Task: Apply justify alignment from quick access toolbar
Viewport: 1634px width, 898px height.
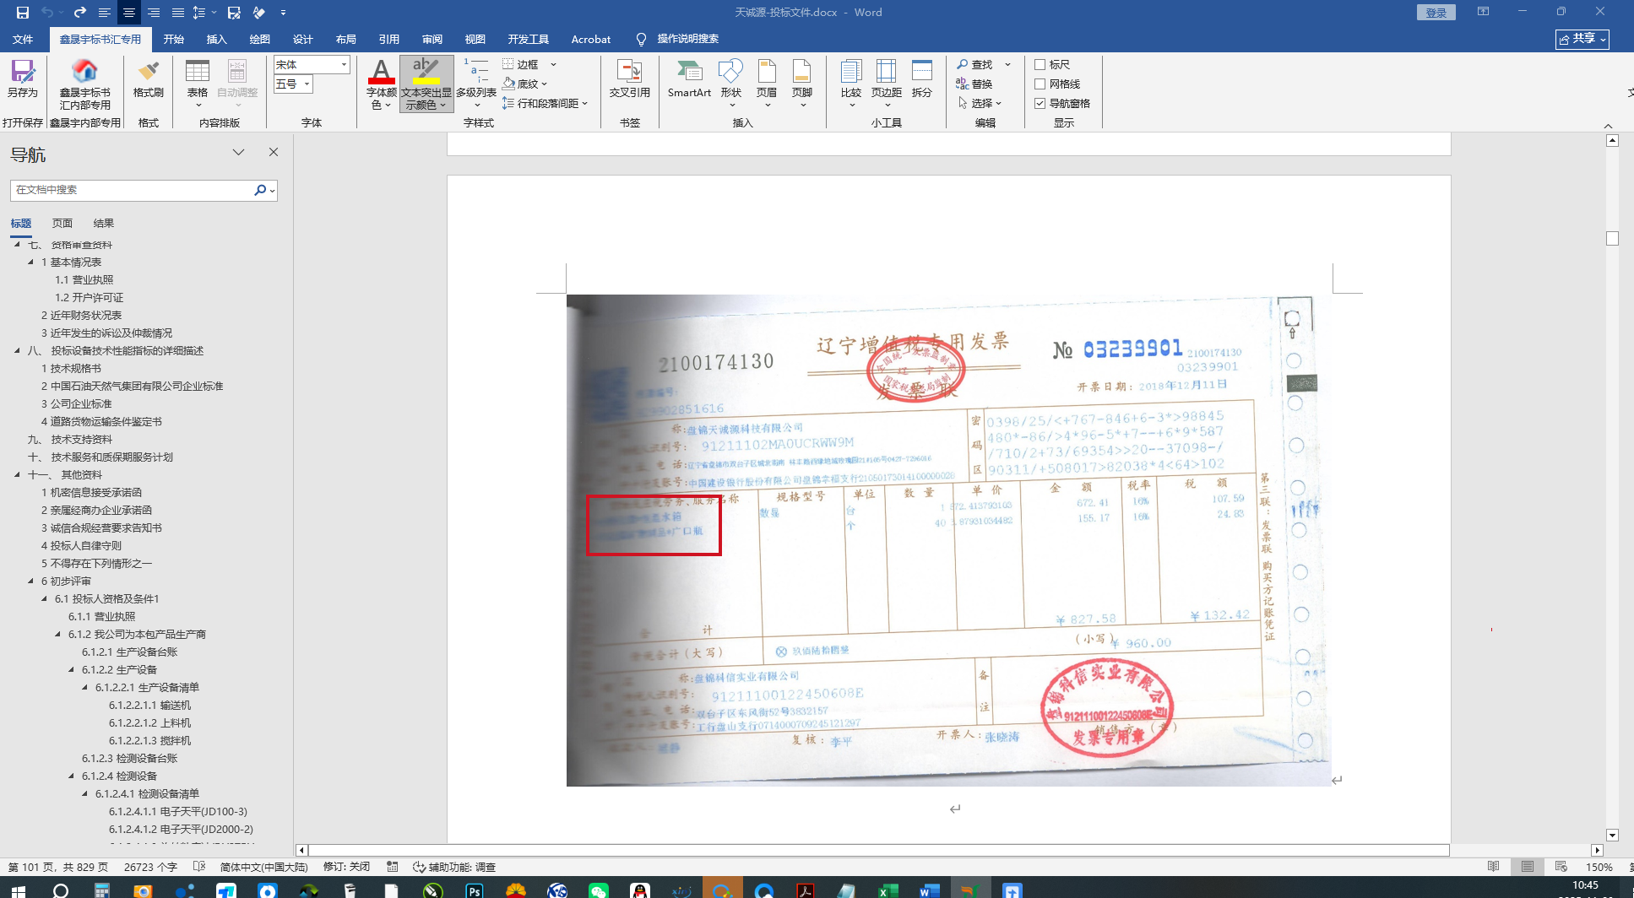Action: click(178, 13)
